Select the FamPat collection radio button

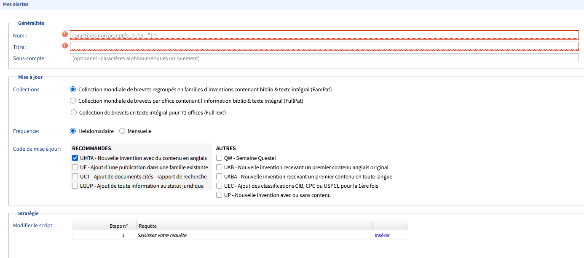click(x=73, y=90)
